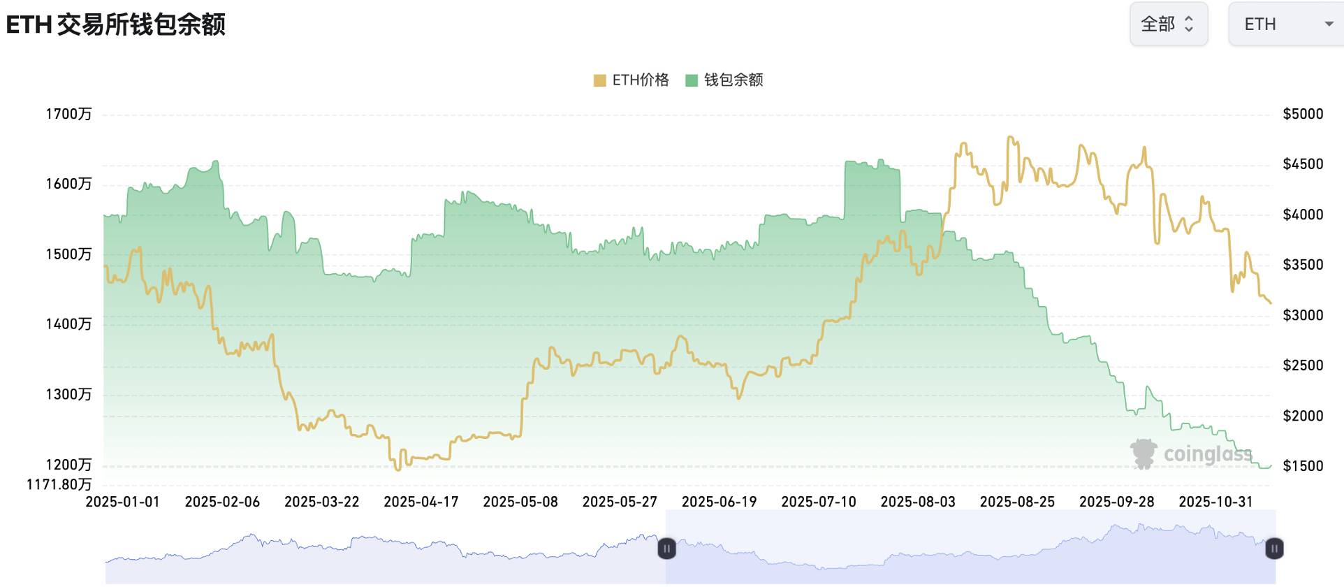Click the left pause-style brush handle
The height and width of the screenshot is (587, 1344).
coord(667,550)
